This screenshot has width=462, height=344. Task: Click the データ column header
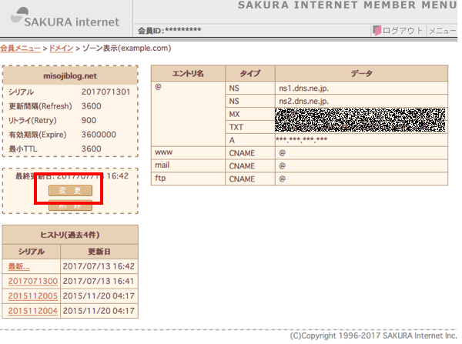click(361, 73)
